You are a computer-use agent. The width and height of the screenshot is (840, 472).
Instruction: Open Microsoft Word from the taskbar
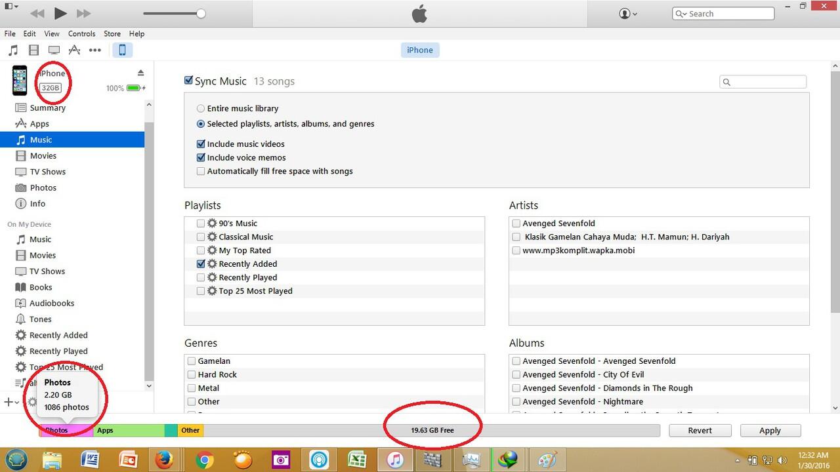tap(89, 460)
